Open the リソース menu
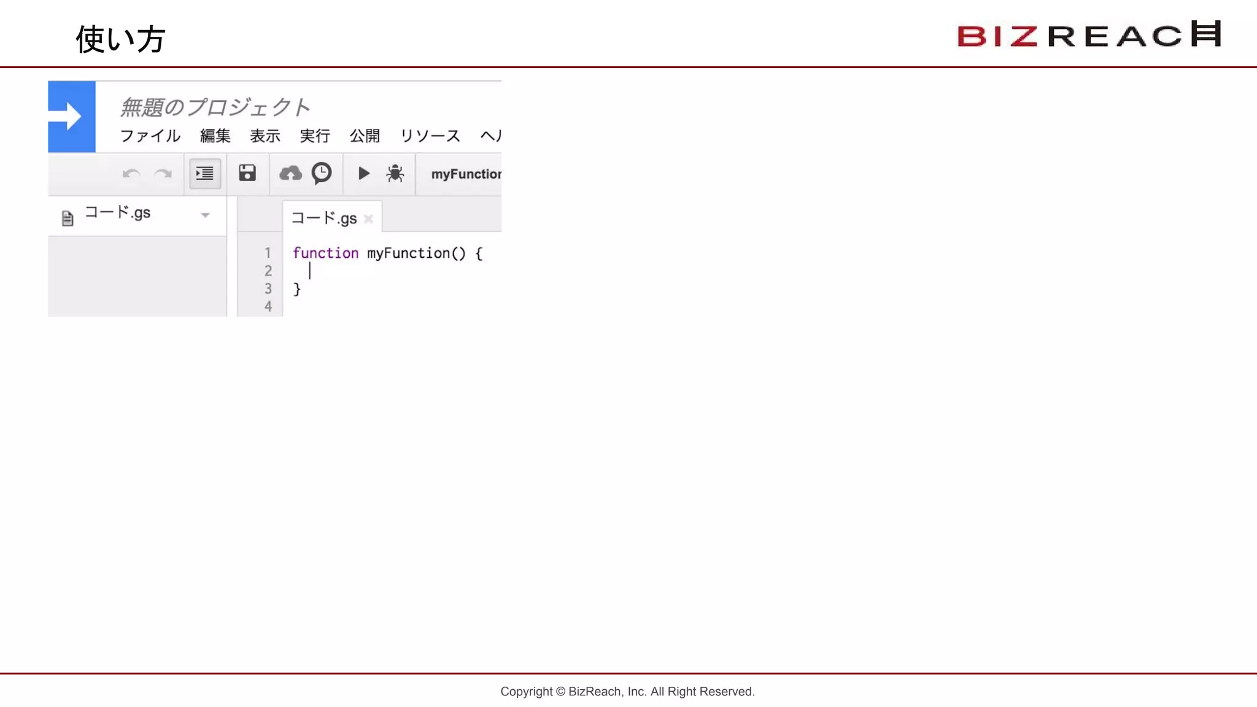Viewport: 1257px width, 707px height. point(430,136)
